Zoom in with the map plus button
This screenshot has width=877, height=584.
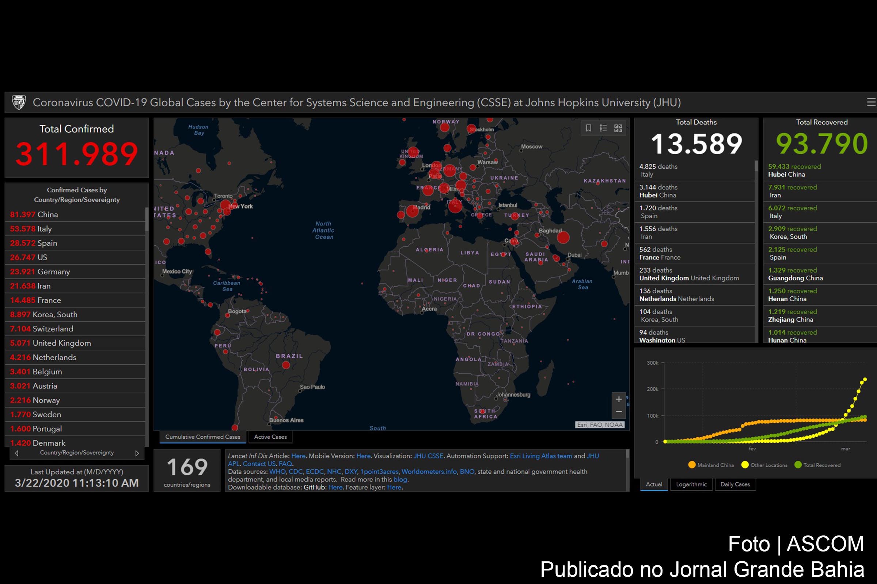[619, 399]
